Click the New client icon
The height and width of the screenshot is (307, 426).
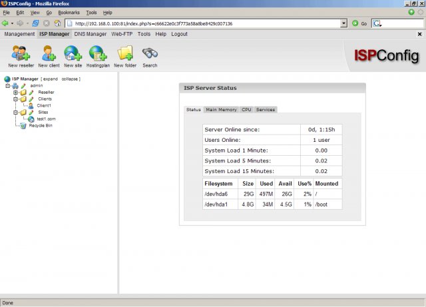(49, 53)
